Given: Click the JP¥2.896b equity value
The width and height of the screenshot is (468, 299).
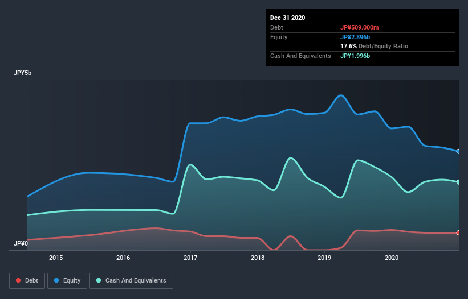Looking at the screenshot, I should pyautogui.click(x=355, y=37).
